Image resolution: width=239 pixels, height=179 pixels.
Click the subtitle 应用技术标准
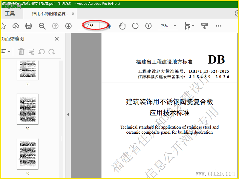coord(169,113)
